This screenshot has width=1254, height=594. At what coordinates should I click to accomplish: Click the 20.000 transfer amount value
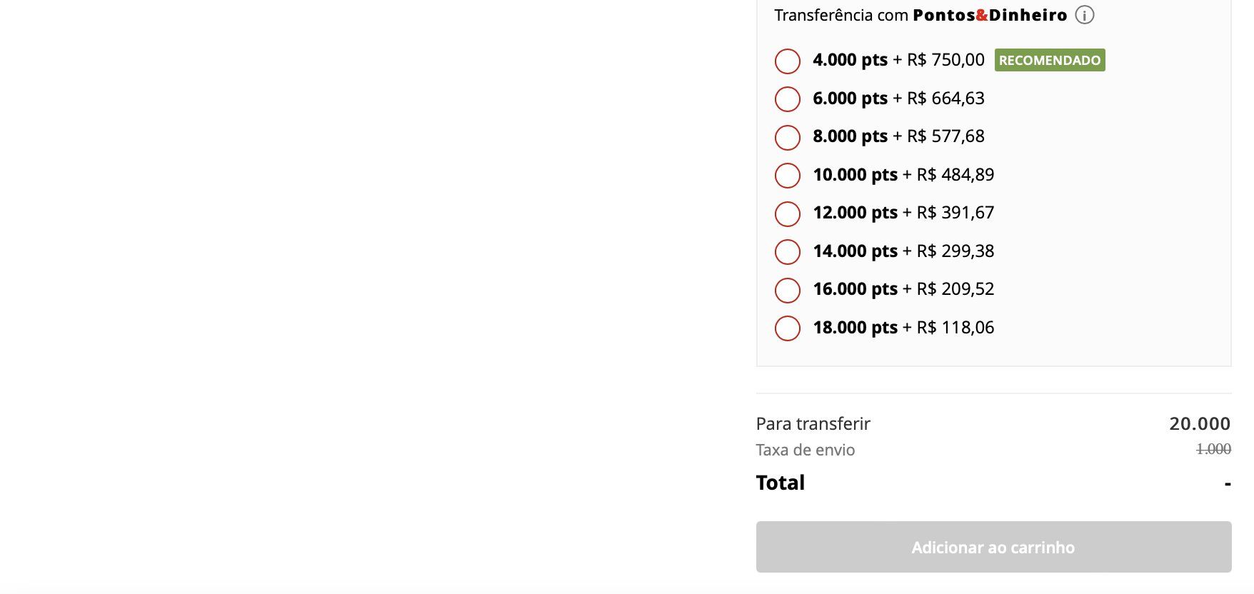[x=1200, y=423]
